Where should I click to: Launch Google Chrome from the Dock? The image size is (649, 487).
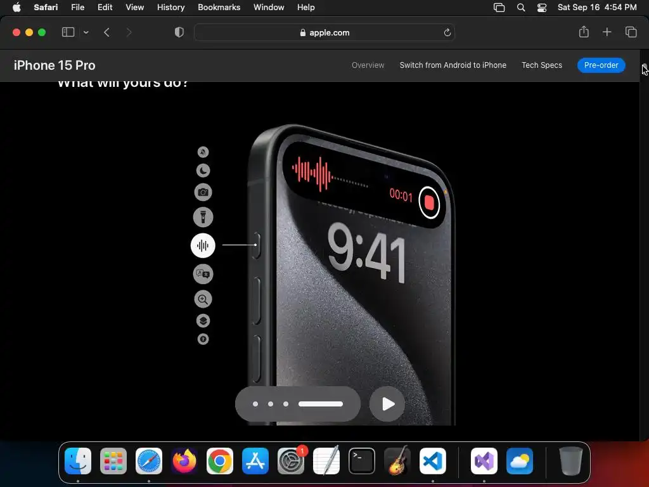[220, 461]
